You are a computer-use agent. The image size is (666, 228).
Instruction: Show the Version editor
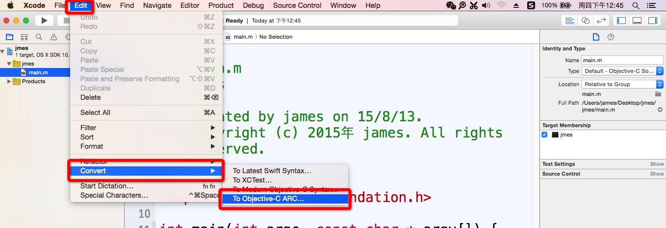pyautogui.click(x=601, y=21)
